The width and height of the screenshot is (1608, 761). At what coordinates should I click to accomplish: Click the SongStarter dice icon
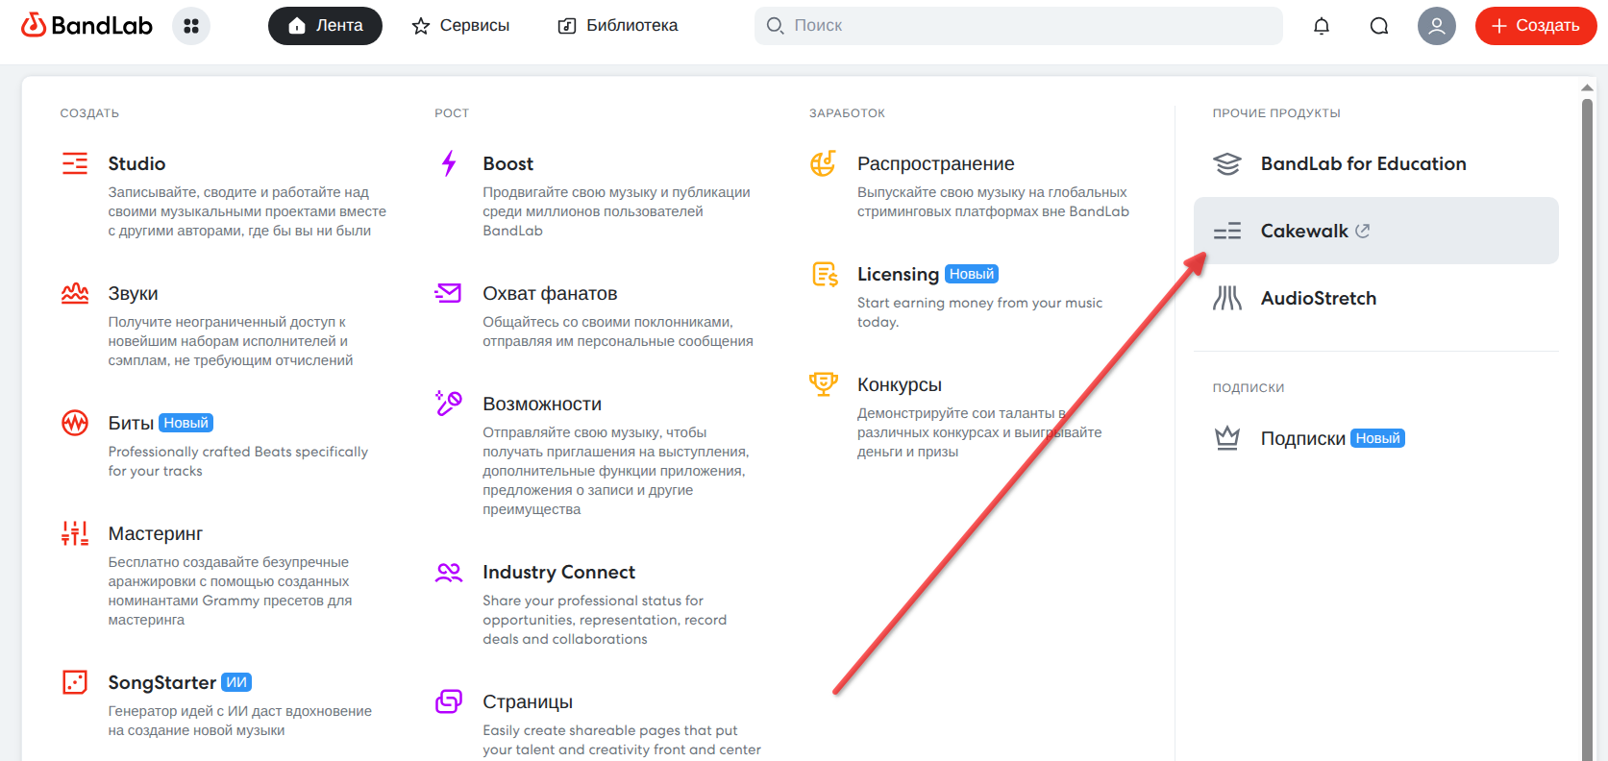pos(75,682)
